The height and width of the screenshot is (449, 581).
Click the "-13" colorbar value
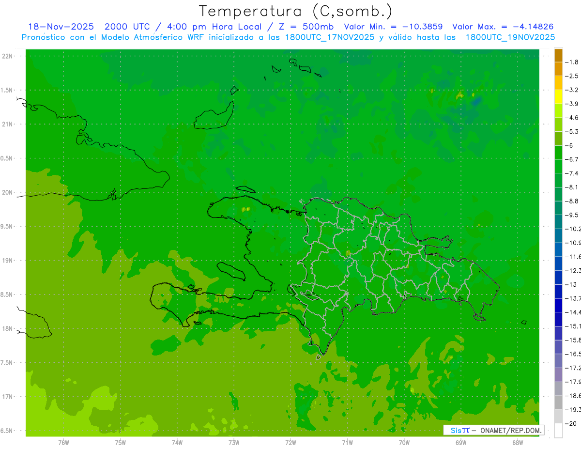pos(571,284)
